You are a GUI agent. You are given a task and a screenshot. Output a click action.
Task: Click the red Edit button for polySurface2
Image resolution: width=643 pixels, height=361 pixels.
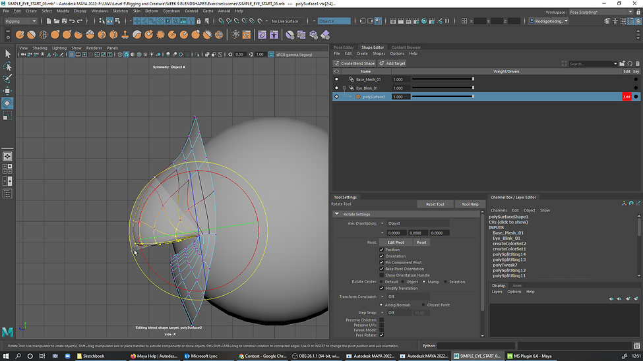(627, 97)
